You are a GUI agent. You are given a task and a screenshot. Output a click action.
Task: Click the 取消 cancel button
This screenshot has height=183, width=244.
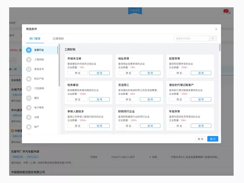click(x=200, y=139)
